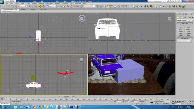The height and width of the screenshot is (109, 194).
Task: Open the selection filter 'All' dropdown
Action: click(x=22, y=6)
